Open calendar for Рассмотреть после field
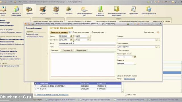The width and height of the screenshot is (182, 102). 135,57
